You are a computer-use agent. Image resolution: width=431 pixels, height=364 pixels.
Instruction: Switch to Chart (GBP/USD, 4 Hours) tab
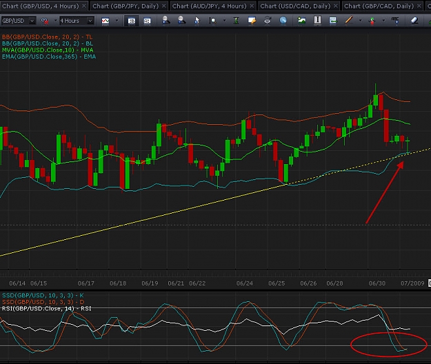point(41,6)
